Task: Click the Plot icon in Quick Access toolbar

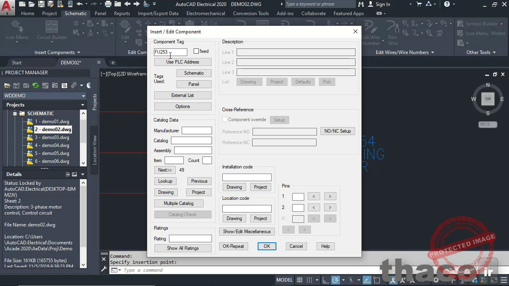Action: 108,4
